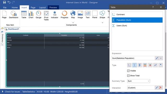Image resolution: width=167 pixels, height=94 pixels.
Task: Insert a new Dashboard item
Action: point(14,15)
